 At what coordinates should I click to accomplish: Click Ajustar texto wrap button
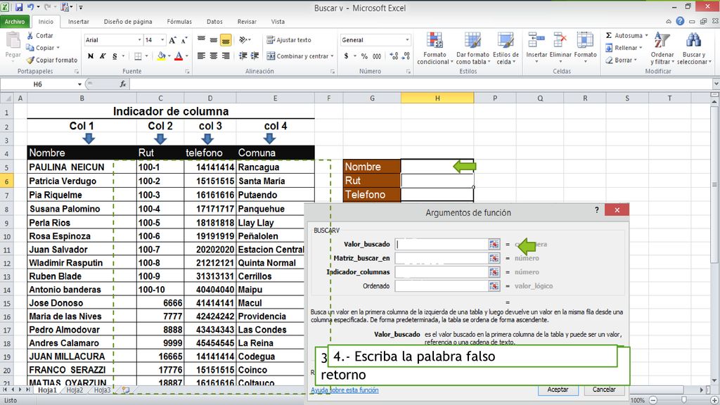(x=289, y=40)
